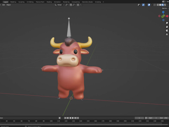Toggle viewport overlays display
169x127 pixels.
(149, 5)
